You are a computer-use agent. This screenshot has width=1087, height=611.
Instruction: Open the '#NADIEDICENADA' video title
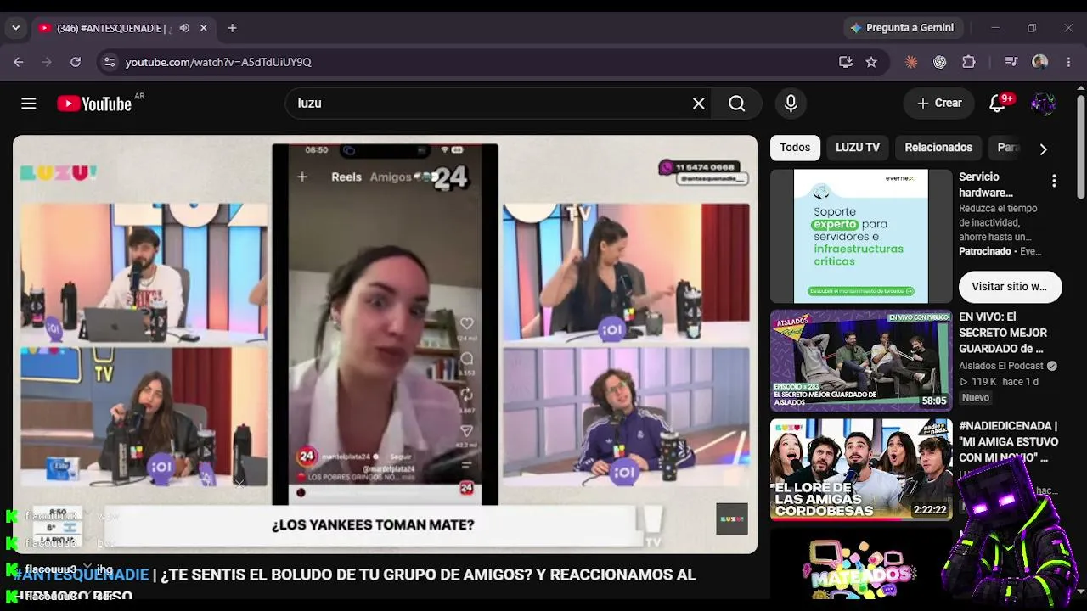click(1009, 441)
